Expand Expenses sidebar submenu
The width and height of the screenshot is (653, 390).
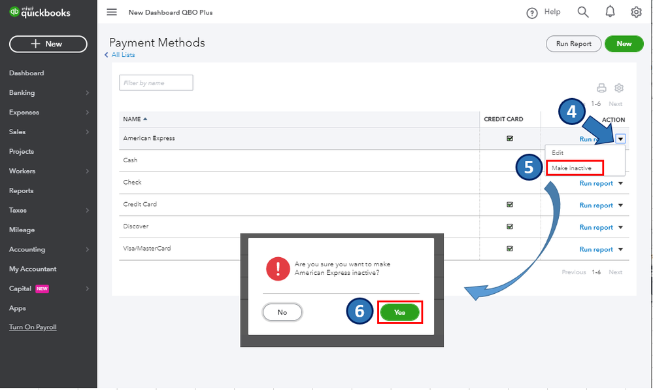(88, 112)
